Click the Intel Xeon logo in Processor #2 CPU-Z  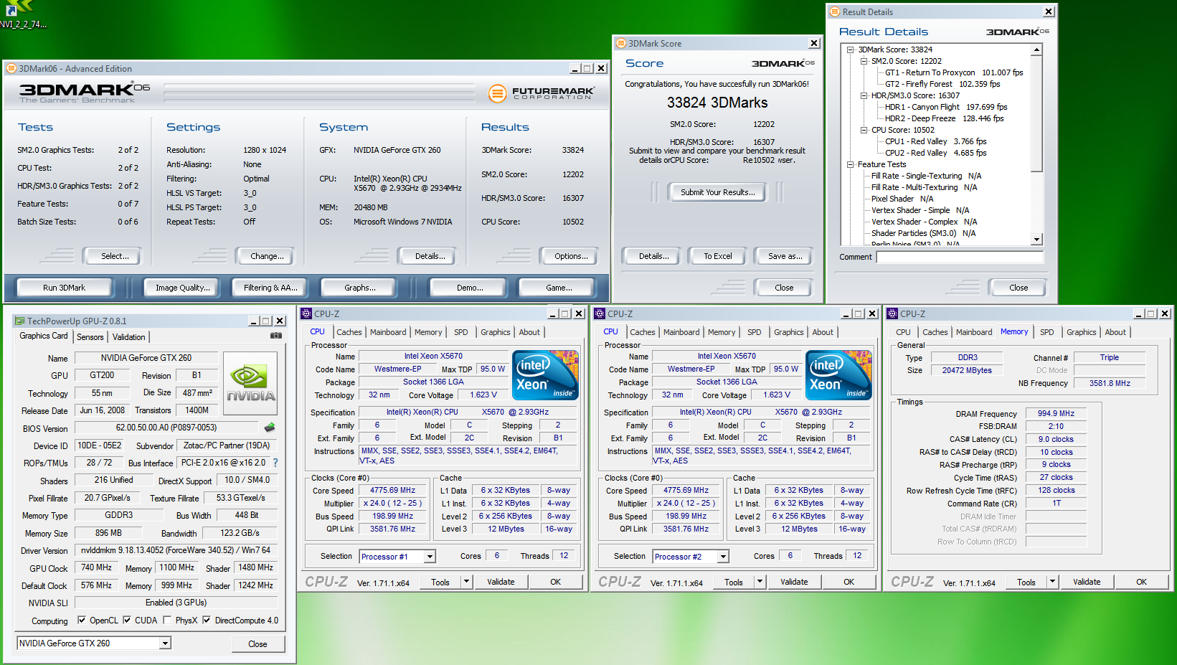pos(838,375)
